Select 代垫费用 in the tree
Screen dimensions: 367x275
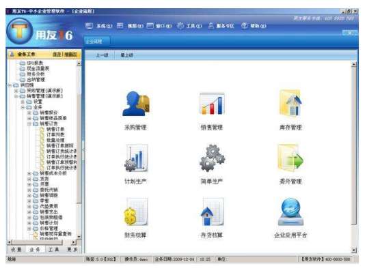49,206
